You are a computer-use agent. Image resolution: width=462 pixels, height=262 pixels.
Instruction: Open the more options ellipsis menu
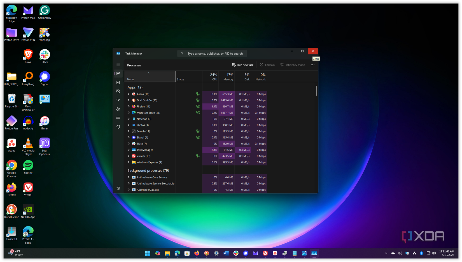pyautogui.click(x=312, y=65)
